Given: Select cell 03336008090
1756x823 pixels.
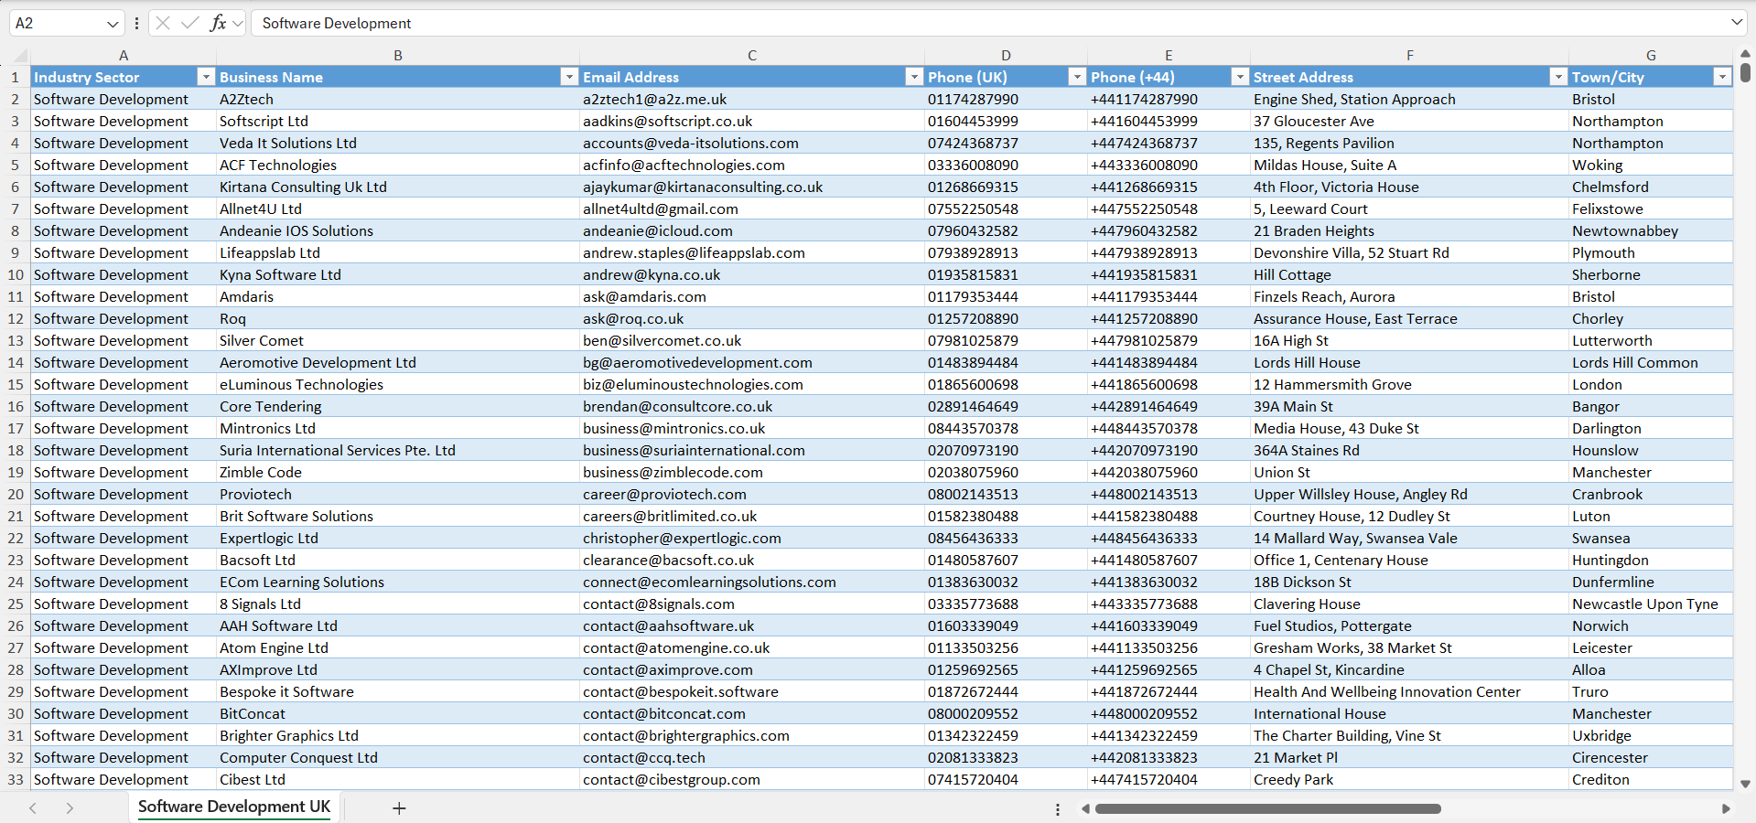Looking at the screenshot, I should [x=1006, y=165].
